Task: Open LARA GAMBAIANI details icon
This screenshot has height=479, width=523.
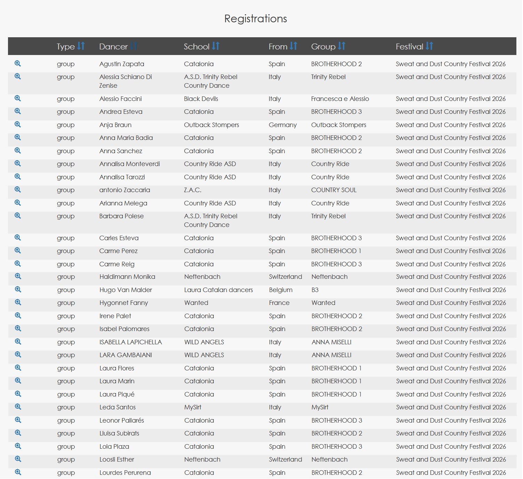Action: pos(18,354)
